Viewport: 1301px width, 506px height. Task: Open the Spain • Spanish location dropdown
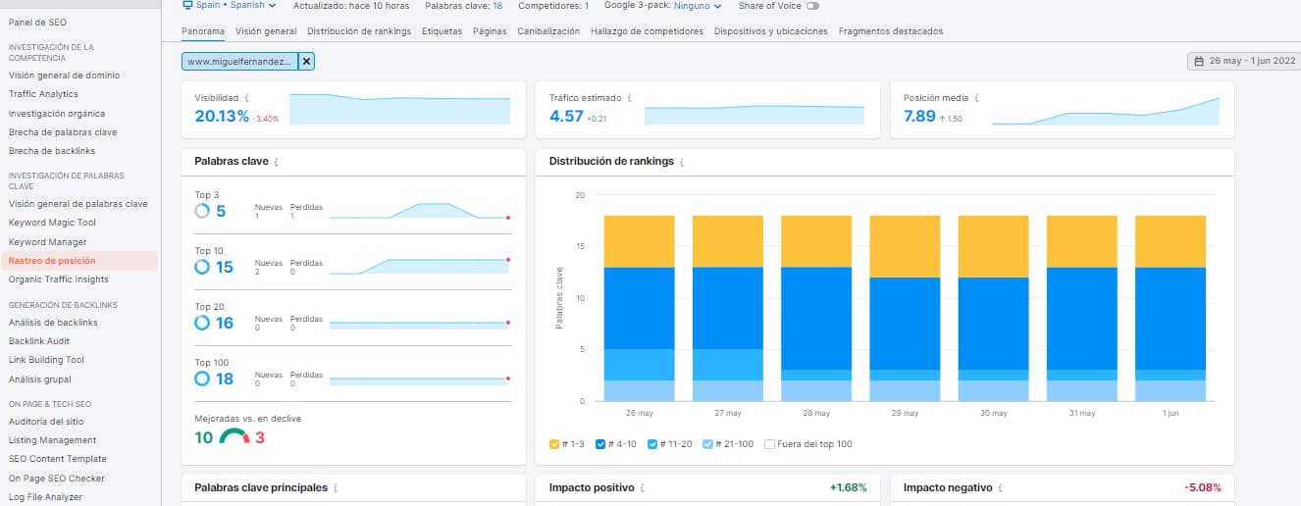(x=230, y=6)
